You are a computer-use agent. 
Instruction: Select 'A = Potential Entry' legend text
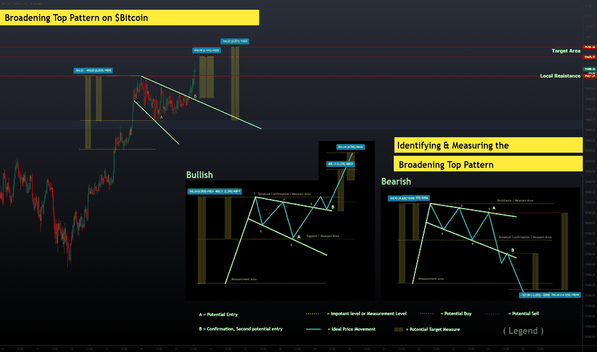pyautogui.click(x=218, y=314)
